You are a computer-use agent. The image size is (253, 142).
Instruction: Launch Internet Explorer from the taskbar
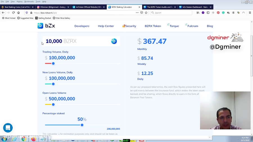click(x=14, y=139)
